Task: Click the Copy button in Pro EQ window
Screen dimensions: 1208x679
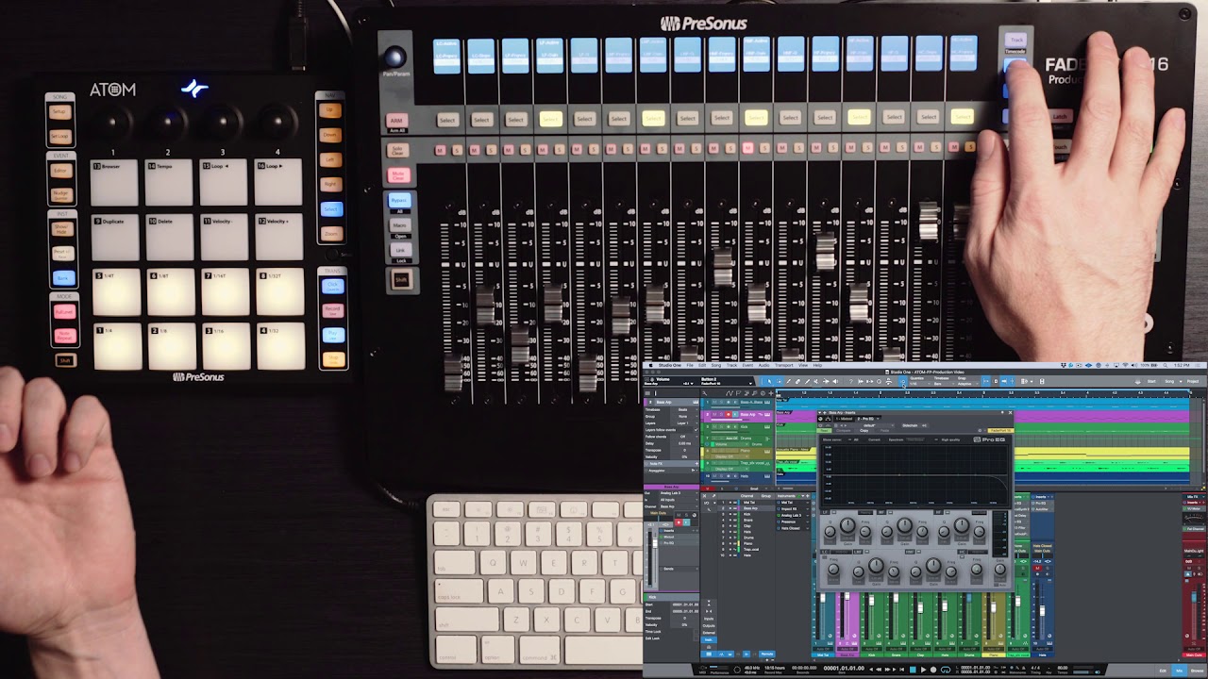Action: pos(864,431)
